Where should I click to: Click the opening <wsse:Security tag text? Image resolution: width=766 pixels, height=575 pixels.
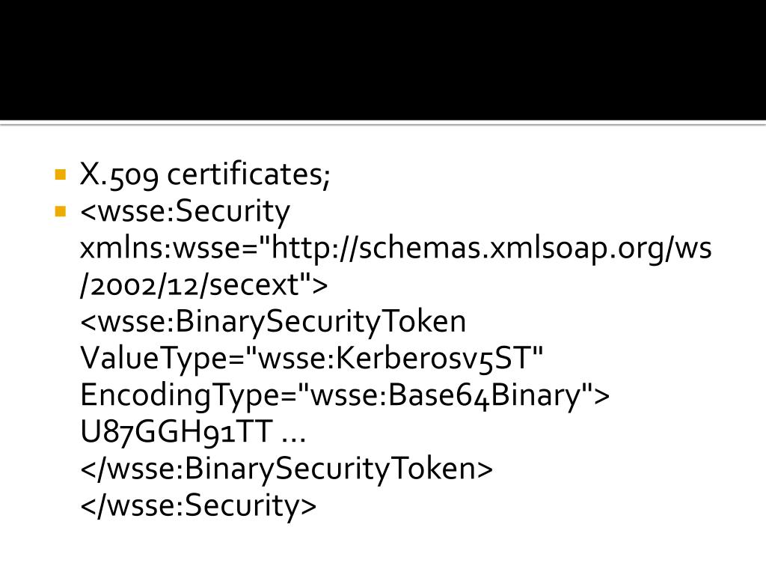pyautogui.click(x=186, y=212)
